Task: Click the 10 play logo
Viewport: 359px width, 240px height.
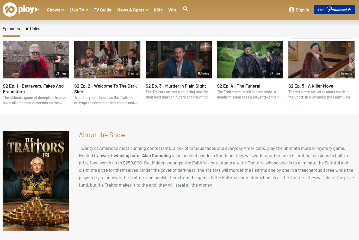Action: point(21,10)
